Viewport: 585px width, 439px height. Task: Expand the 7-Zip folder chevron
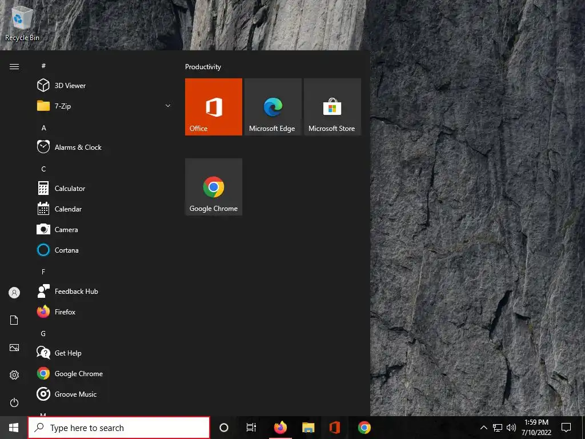click(168, 106)
